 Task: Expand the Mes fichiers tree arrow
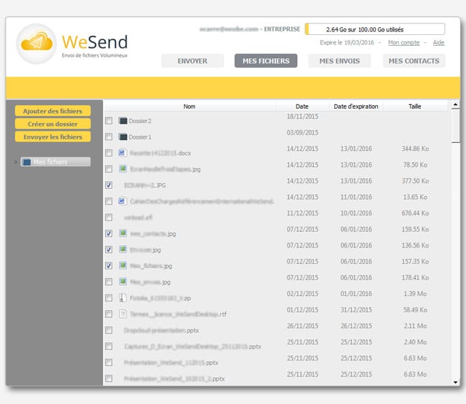click(x=16, y=162)
